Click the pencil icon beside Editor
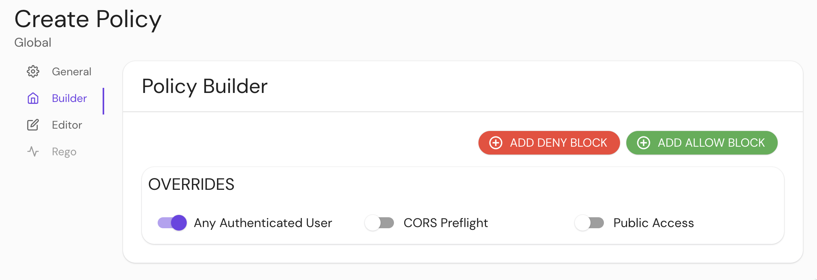Screen dimensions: 817x280 [33, 125]
